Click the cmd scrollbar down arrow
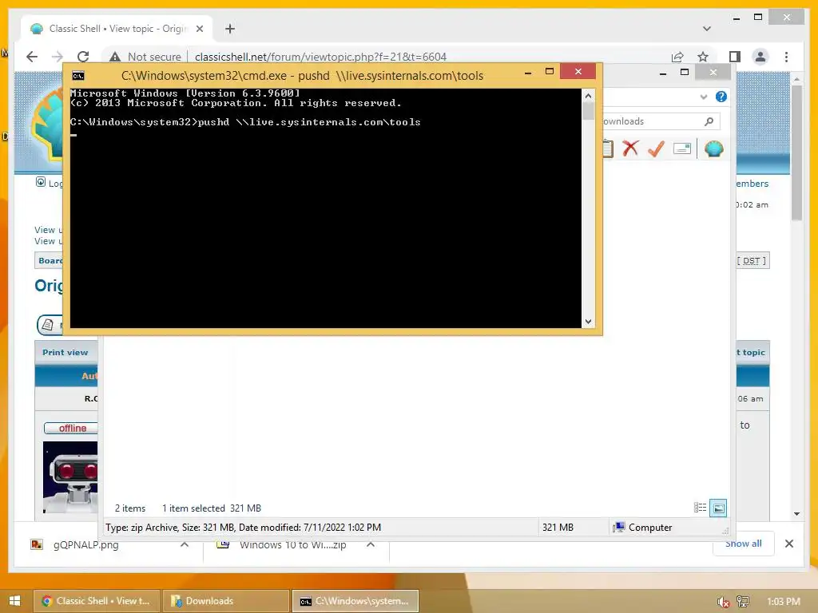The width and height of the screenshot is (818, 613). click(588, 322)
